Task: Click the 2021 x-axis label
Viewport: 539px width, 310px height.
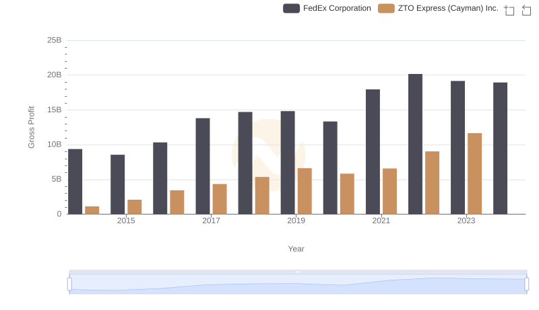Action: (381, 221)
